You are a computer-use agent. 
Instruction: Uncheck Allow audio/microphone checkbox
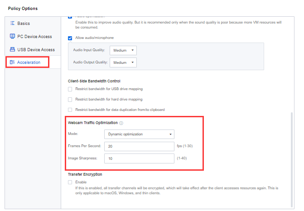[x=70, y=38]
